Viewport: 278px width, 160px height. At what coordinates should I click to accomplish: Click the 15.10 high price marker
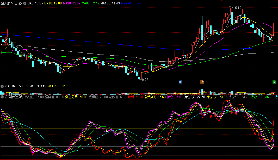237,8
